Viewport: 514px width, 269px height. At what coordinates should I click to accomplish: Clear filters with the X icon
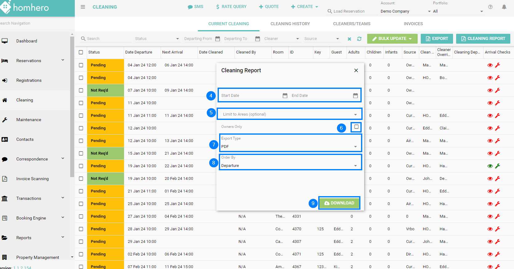[x=349, y=39]
